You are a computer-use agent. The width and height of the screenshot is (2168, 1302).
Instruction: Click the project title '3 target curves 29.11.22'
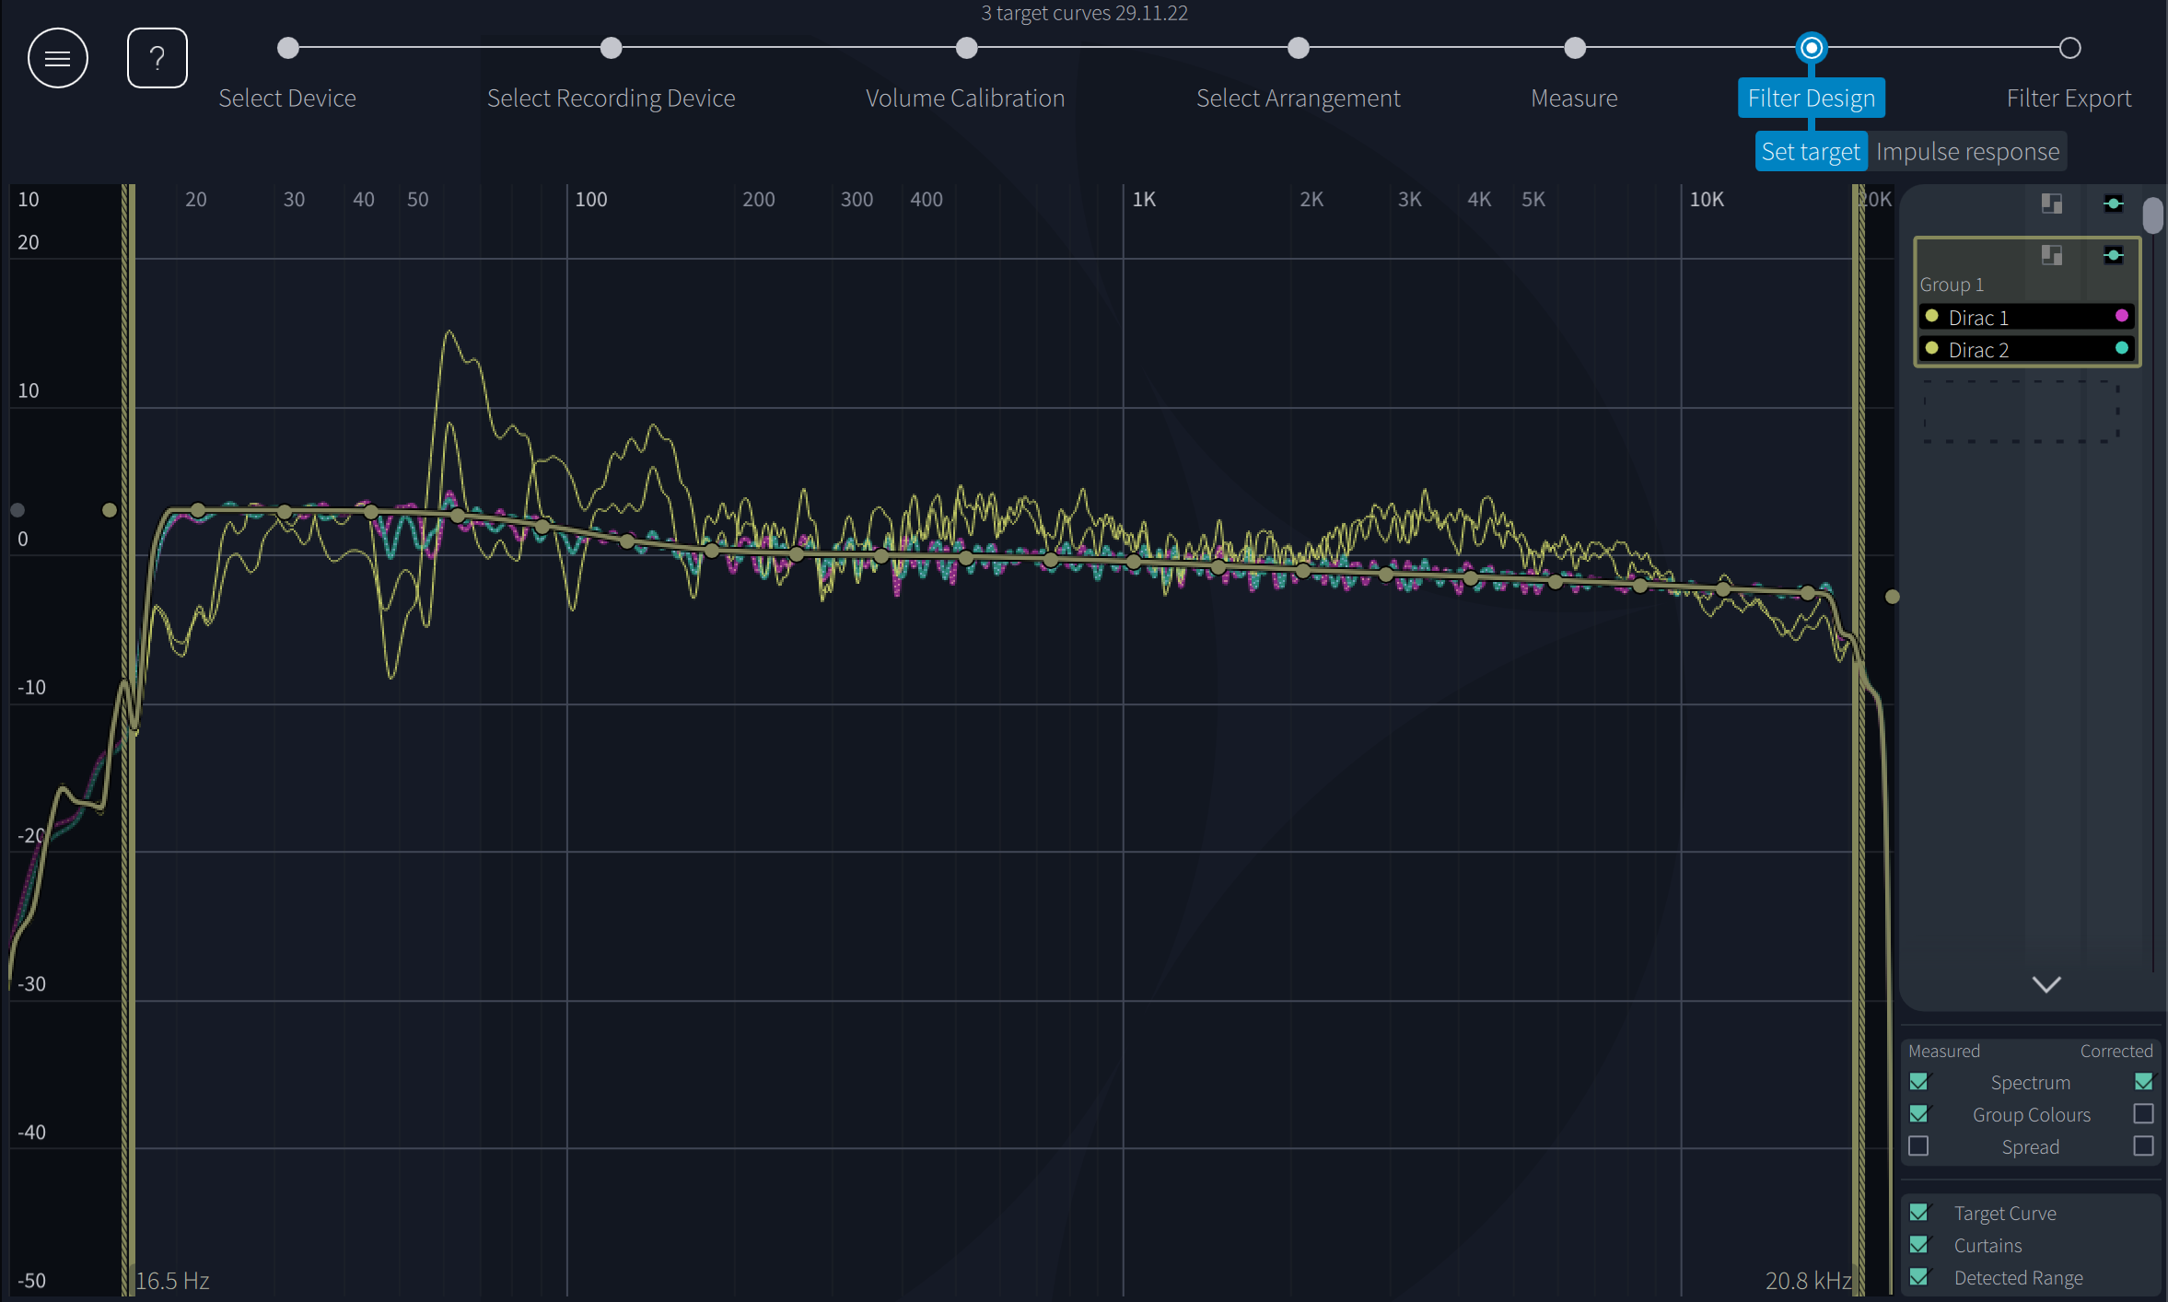(x=1084, y=13)
